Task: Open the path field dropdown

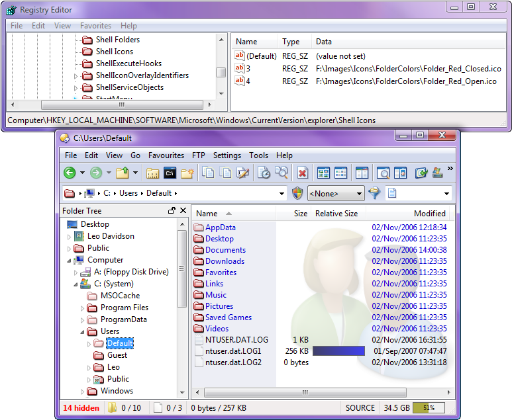Action: point(282,194)
